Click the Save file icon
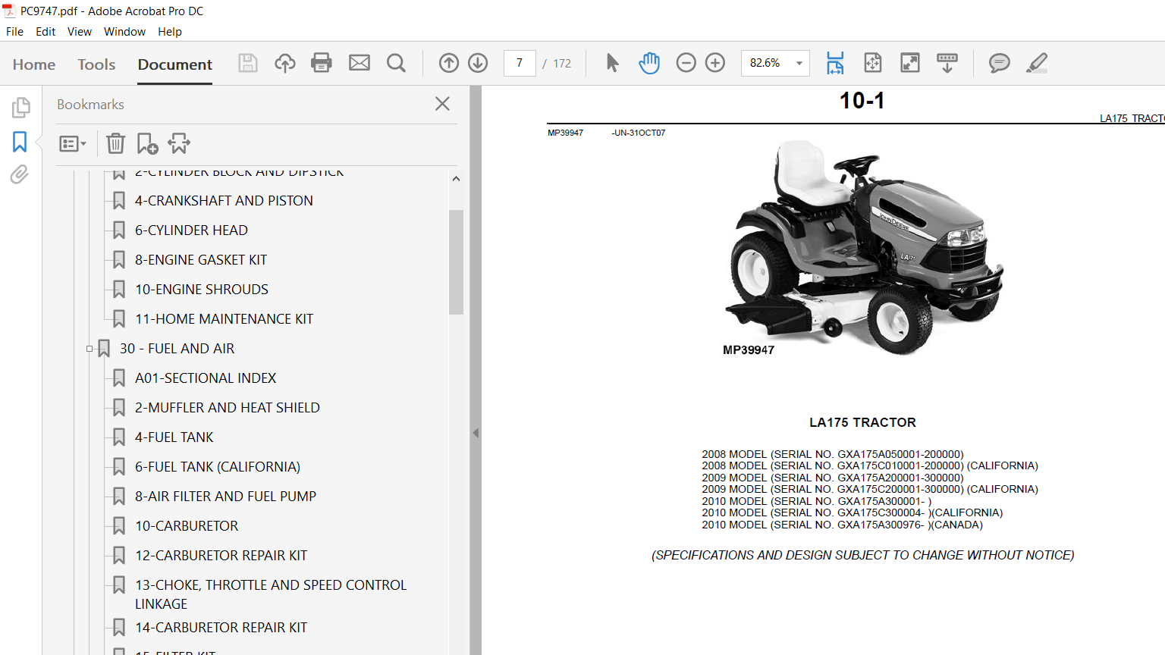The image size is (1165, 655). point(248,63)
